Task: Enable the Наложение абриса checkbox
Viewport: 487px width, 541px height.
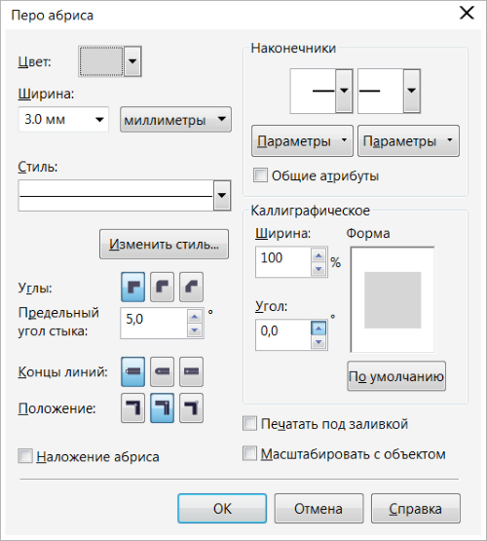Action: (25, 456)
